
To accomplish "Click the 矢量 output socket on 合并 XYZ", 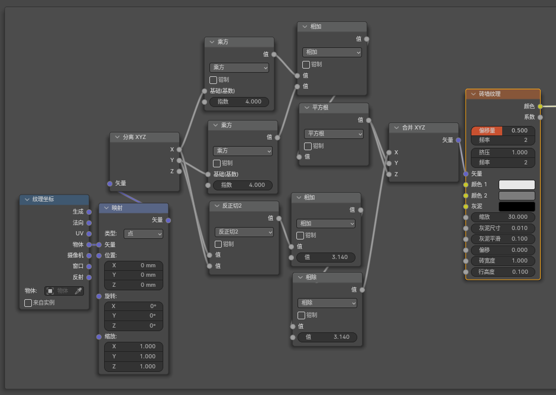I will 458,140.
